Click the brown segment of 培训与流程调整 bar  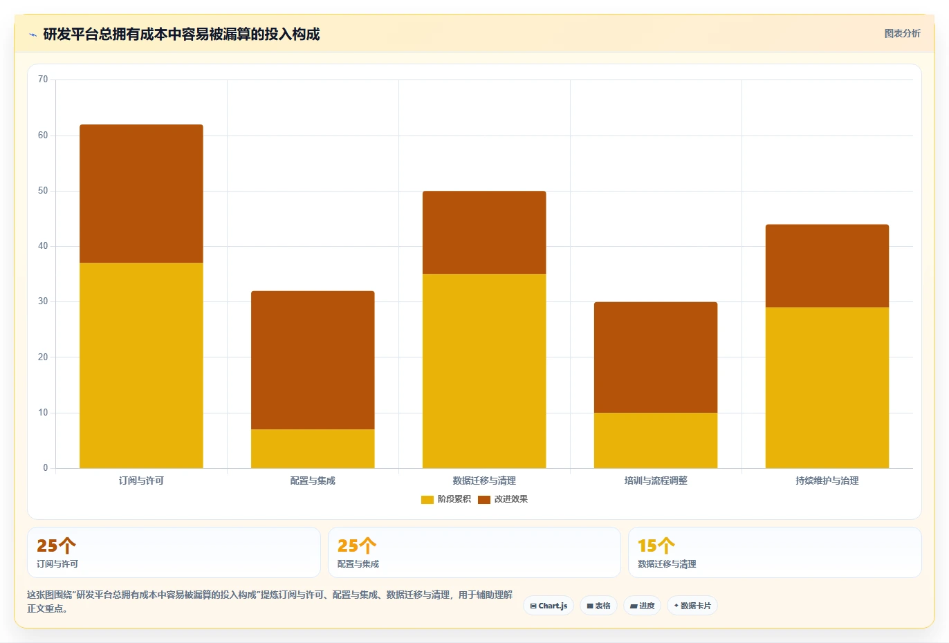click(x=656, y=357)
